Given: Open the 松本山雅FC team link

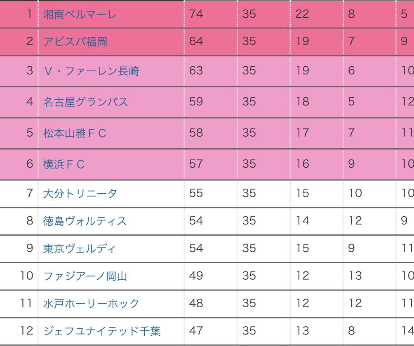Looking at the screenshot, I should click(75, 133).
